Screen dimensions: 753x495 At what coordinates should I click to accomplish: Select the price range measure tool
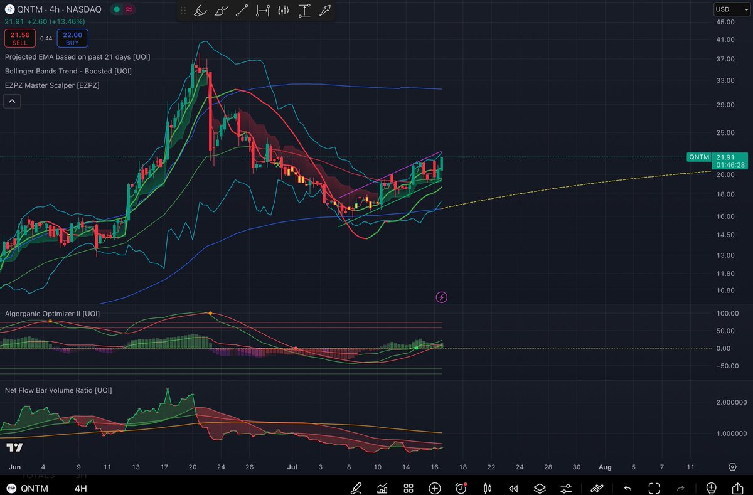tap(304, 11)
